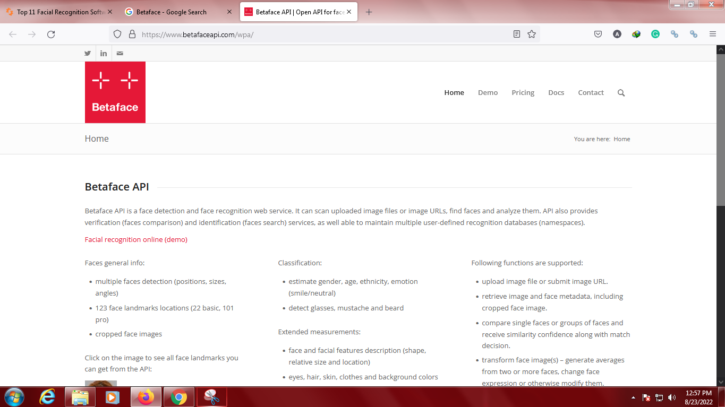725x407 pixels.
Task: Go forward using forward arrow
Action: coord(32,34)
